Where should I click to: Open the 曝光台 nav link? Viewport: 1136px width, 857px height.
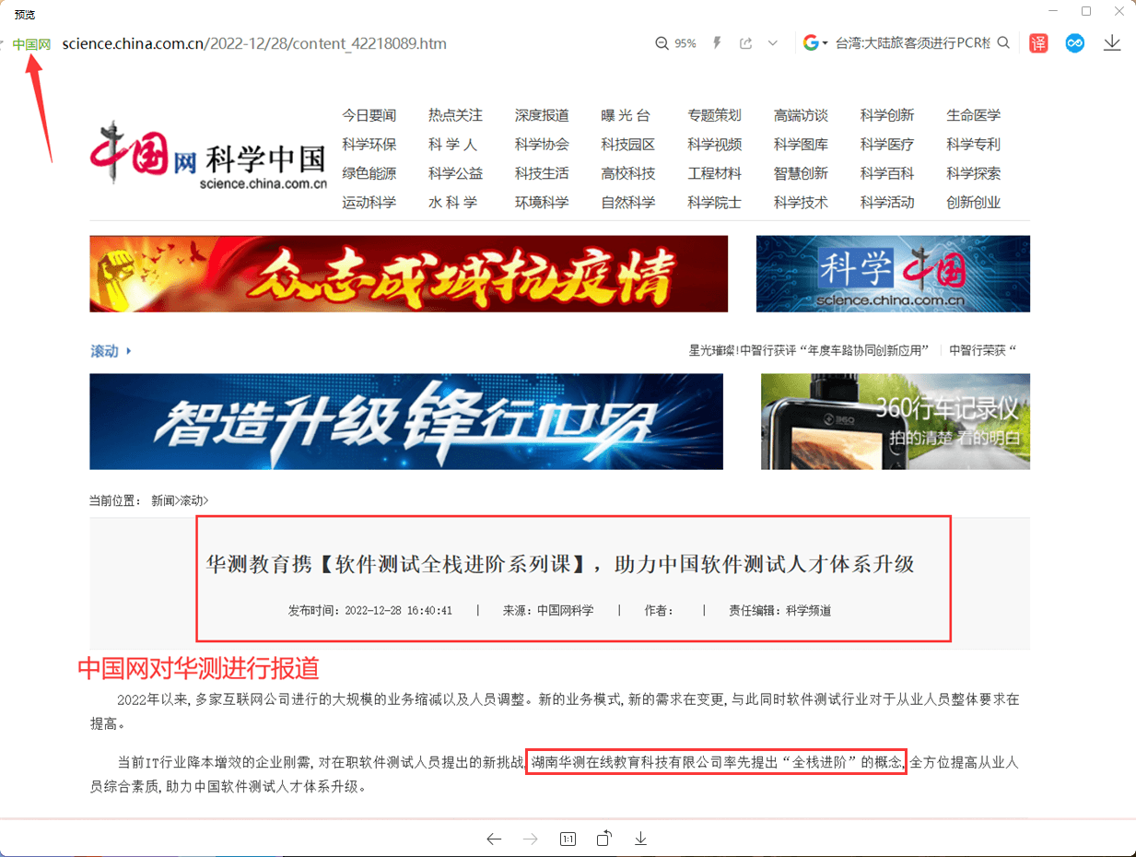point(626,115)
